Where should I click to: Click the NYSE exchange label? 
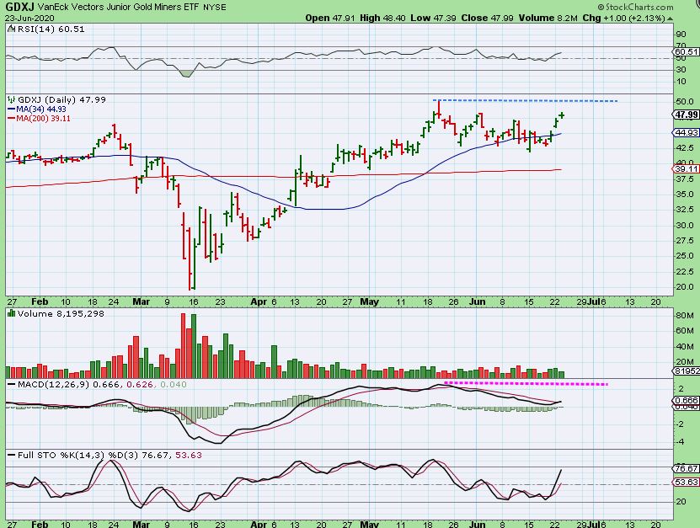[215, 8]
